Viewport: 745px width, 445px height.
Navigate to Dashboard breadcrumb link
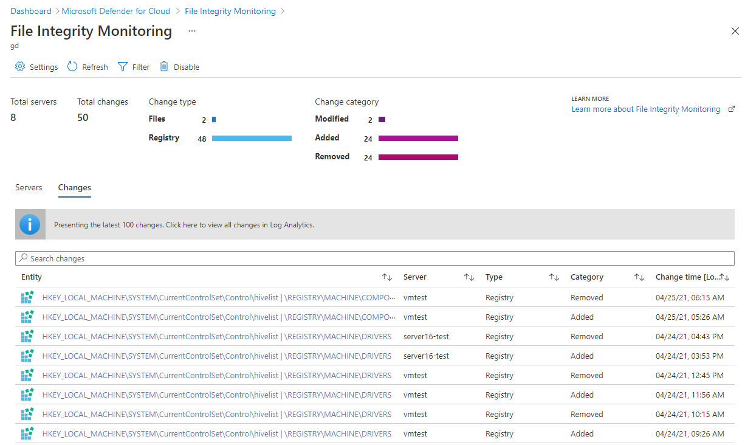point(31,11)
